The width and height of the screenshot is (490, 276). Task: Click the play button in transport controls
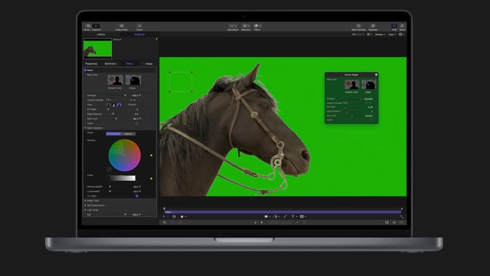[262, 222]
